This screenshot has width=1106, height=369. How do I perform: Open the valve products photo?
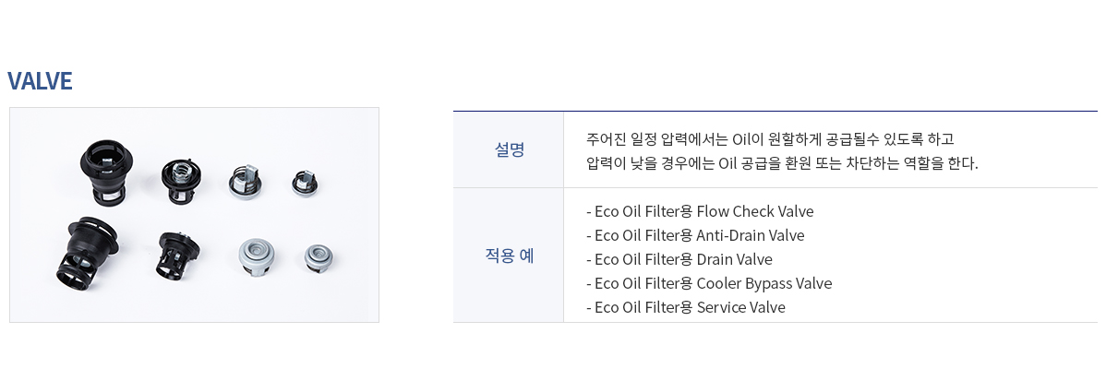pos(194,215)
